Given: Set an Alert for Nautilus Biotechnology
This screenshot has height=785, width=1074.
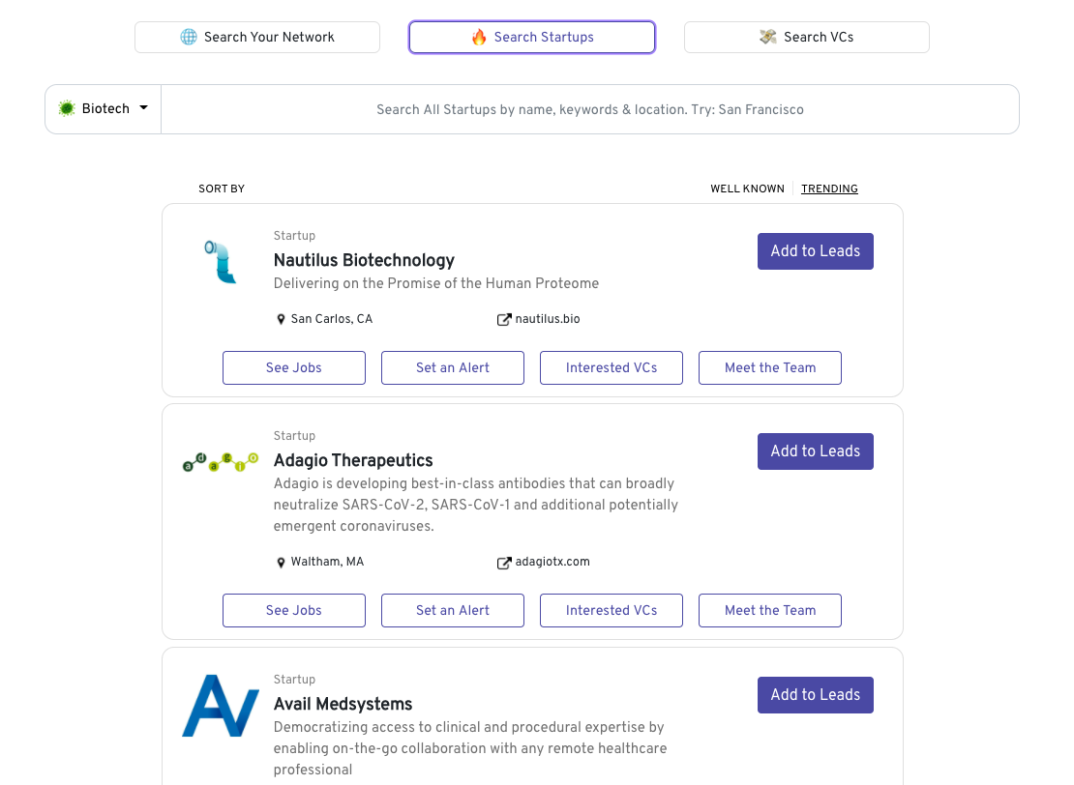Looking at the screenshot, I should [x=453, y=367].
